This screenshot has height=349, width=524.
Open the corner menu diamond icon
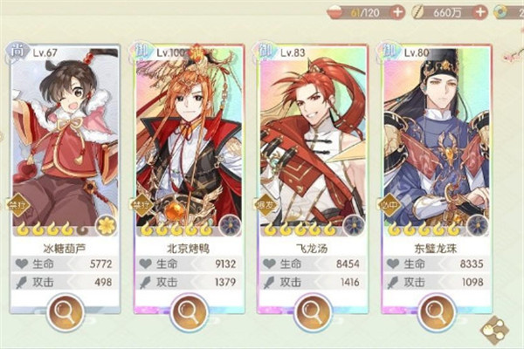pyautogui.click(x=495, y=329)
